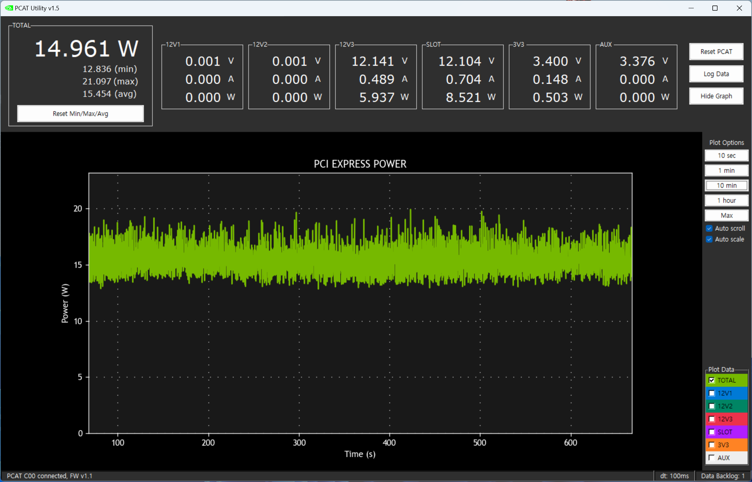
Task: Click the Data Backlog: 1 status field
Action: 723,476
